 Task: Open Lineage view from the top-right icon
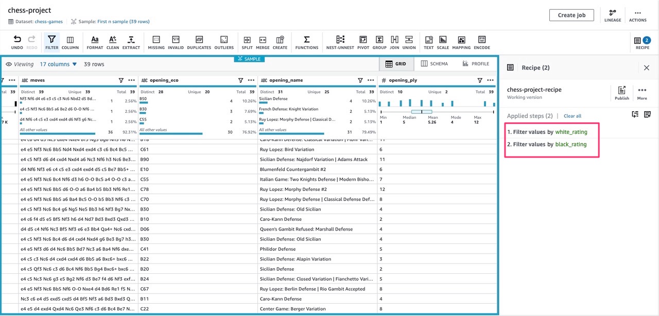(613, 15)
